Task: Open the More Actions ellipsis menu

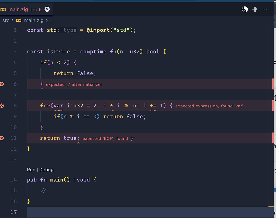Action: click(265, 9)
